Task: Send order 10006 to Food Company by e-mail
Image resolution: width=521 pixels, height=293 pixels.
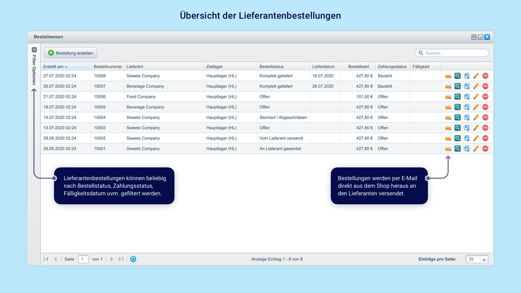Action: [448, 97]
